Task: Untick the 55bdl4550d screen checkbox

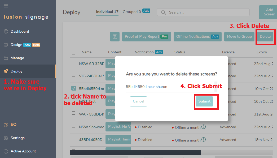Action: click(x=74, y=88)
